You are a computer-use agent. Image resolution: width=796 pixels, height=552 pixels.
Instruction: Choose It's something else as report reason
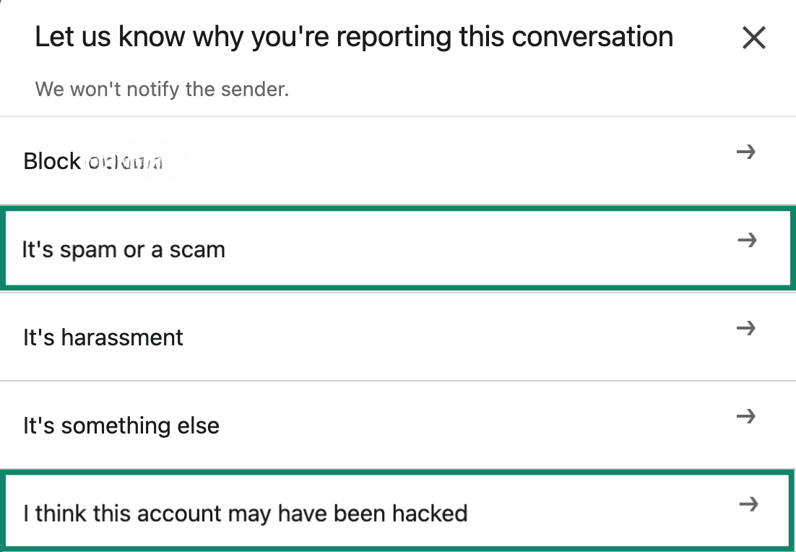pos(289,426)
